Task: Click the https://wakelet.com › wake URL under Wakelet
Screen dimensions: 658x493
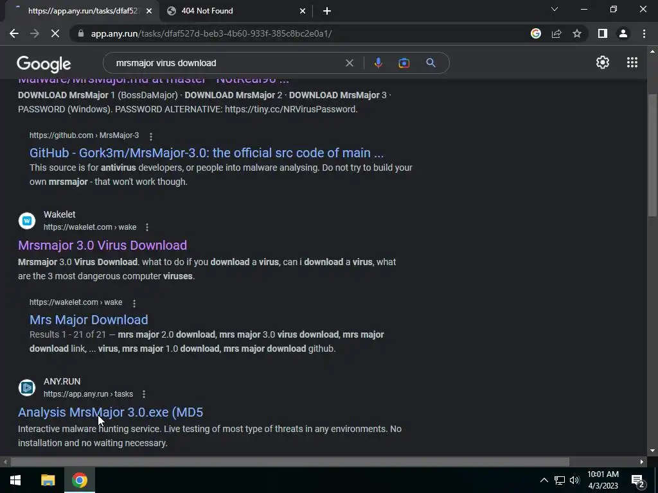Action: pos(90,227)
